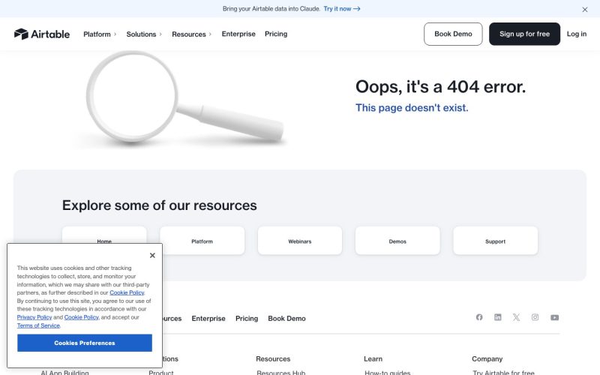Open the Demos resource card
The height and width of the screenshot is (375, 600).
click(397, 241)
